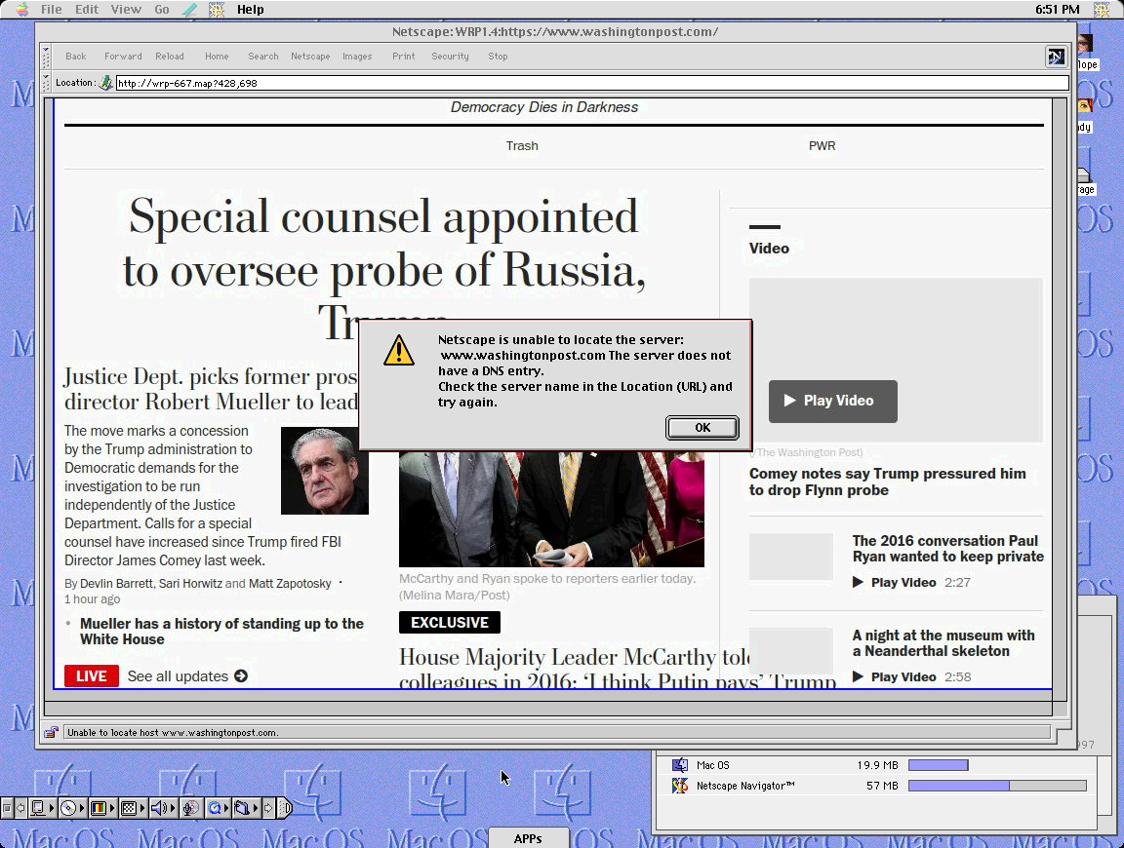This screenshot has height=848, width=1124.
Task: Click the Netscape N logo icon
Action: [x=1056, y=57]
